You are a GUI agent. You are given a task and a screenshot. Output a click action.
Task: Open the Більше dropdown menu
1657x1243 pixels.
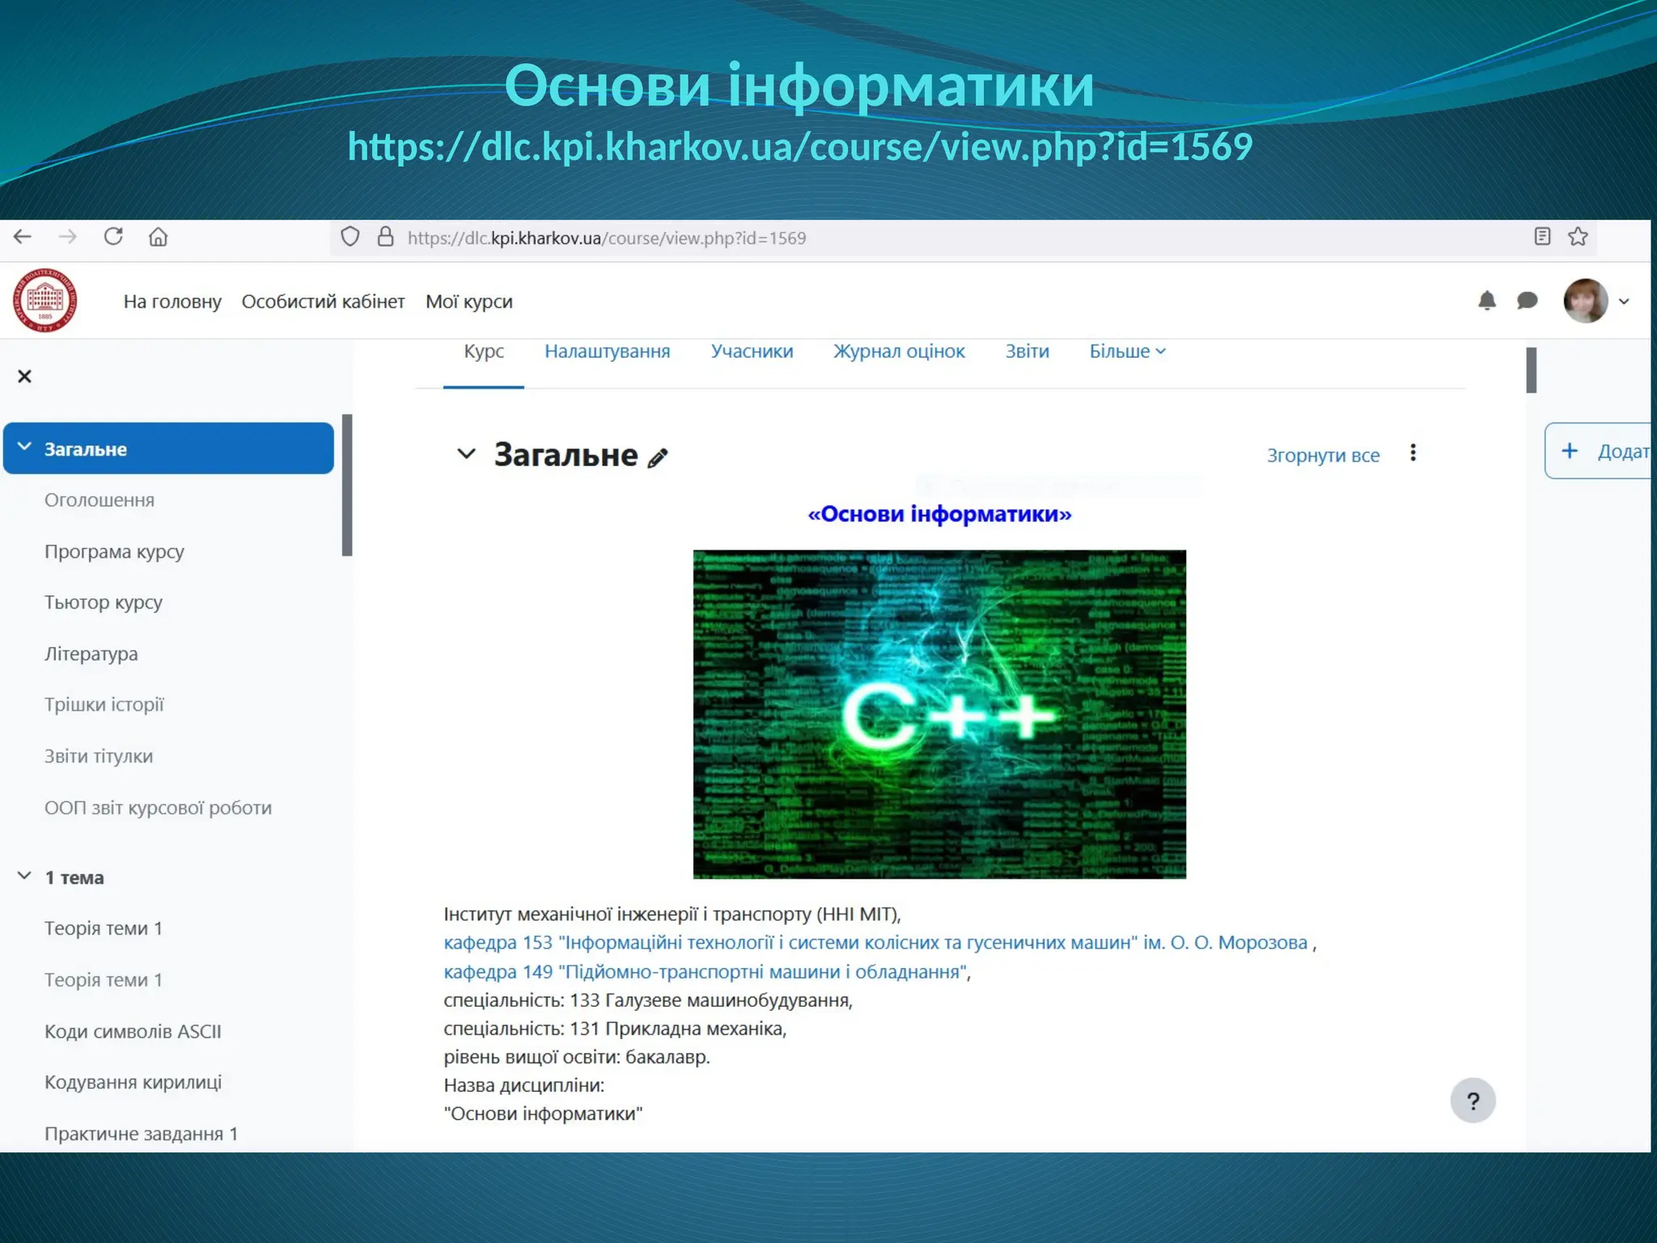coord(1127,351)
